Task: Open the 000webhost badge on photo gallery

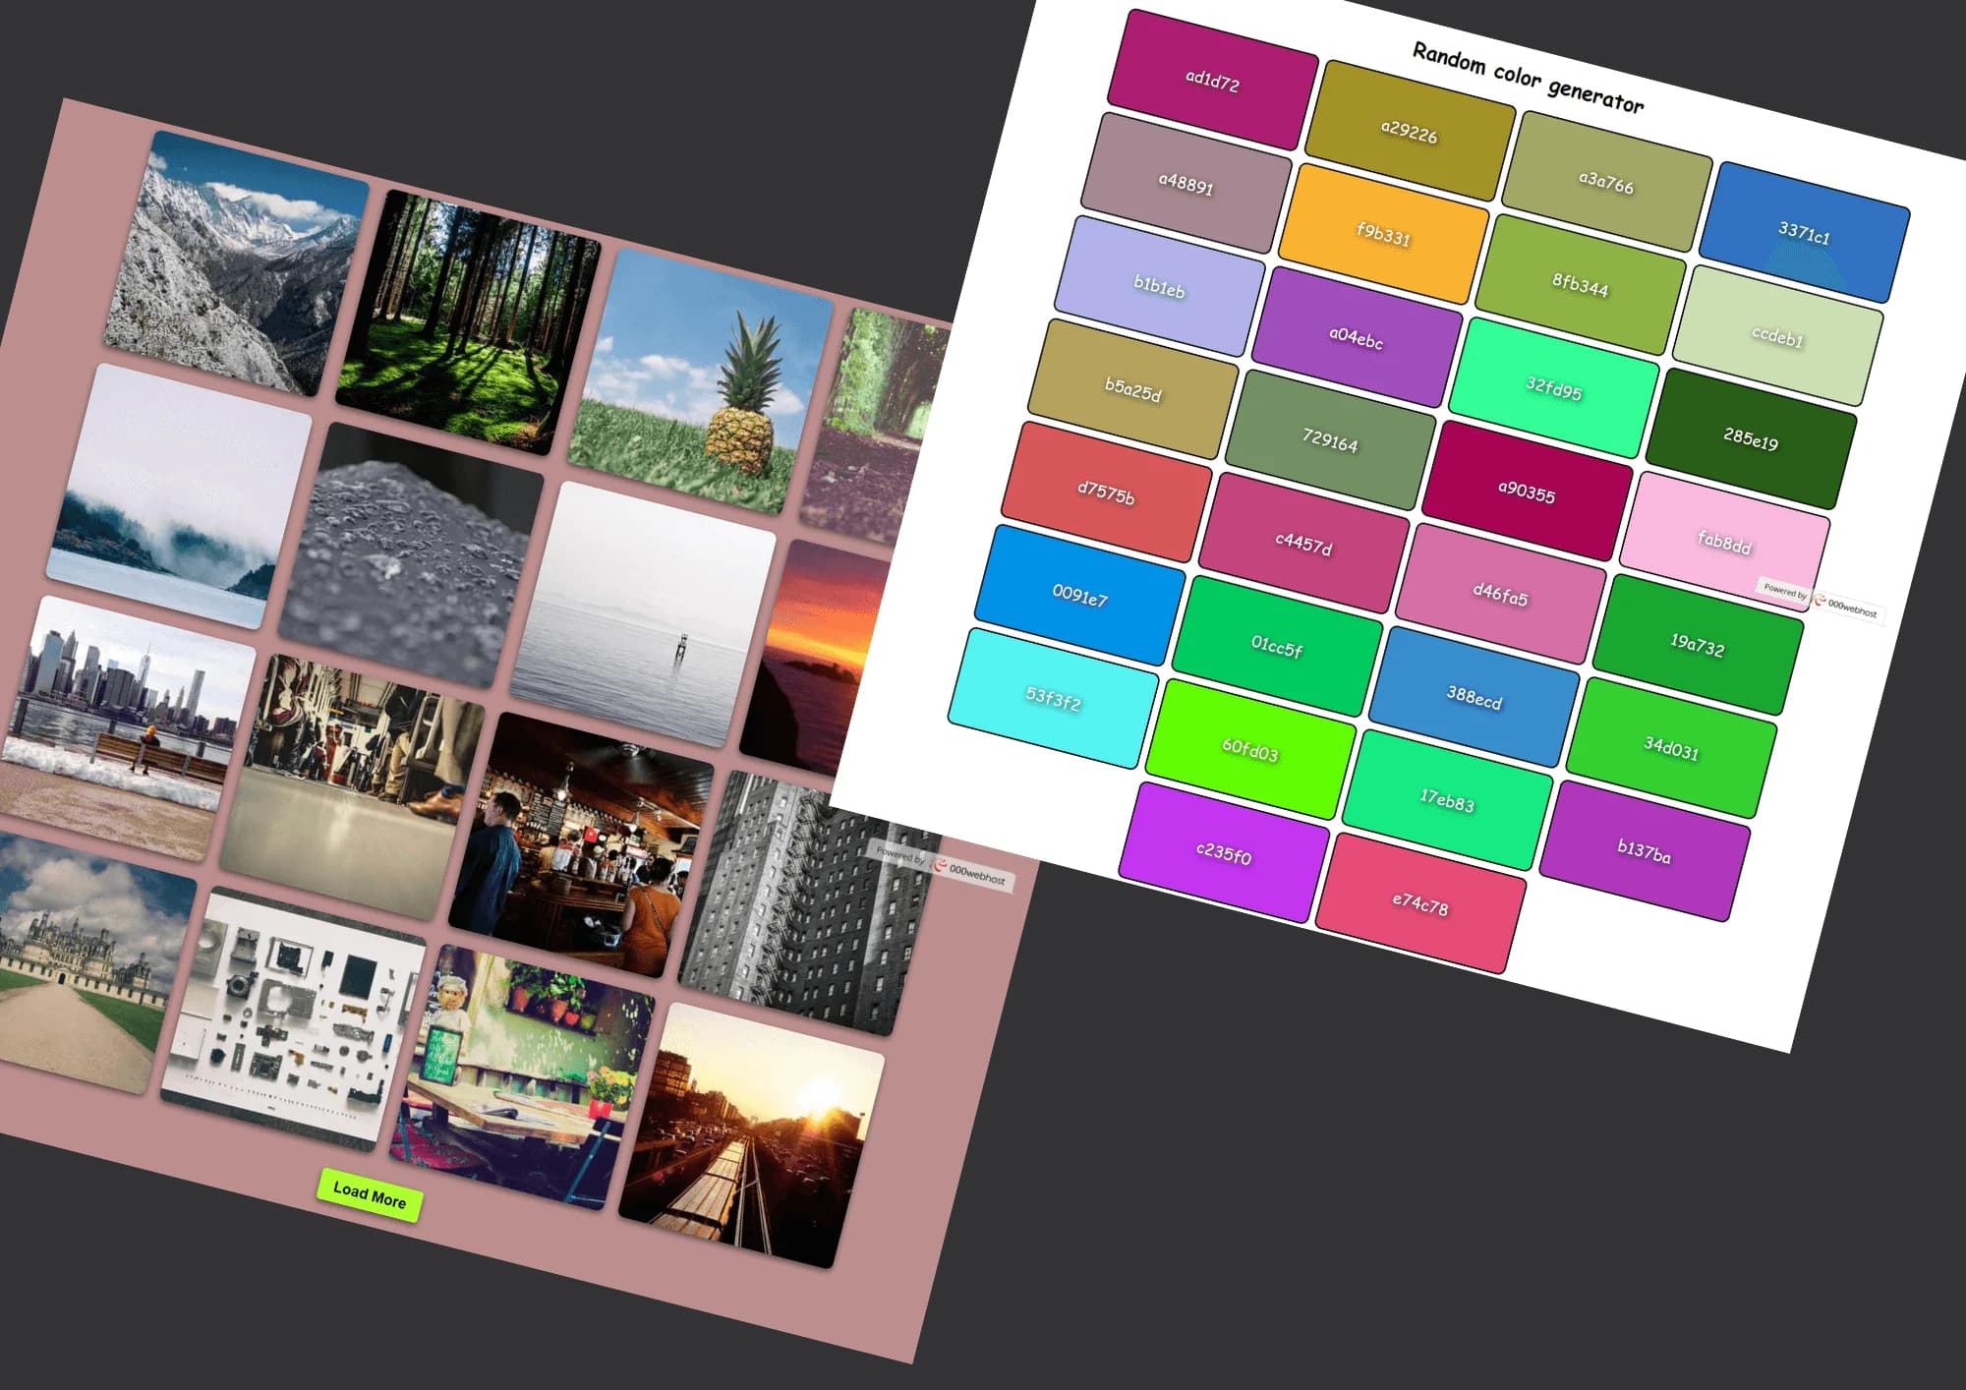Action: (x=941, y=866)
